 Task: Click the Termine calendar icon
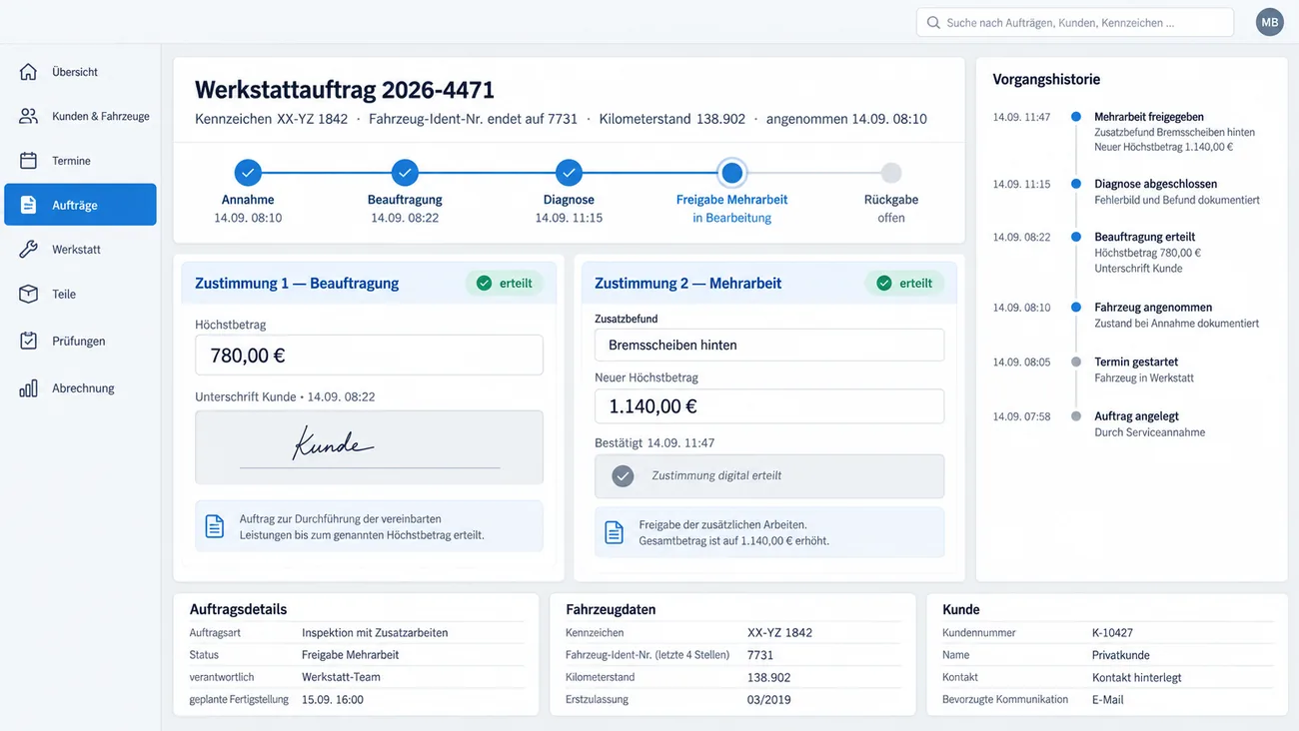[28, 161]
